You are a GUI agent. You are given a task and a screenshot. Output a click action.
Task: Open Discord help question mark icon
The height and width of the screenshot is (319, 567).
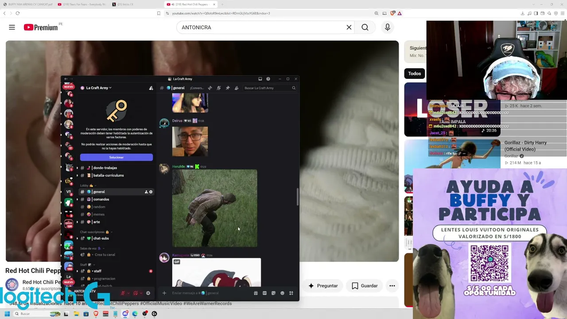coord(268,79)
